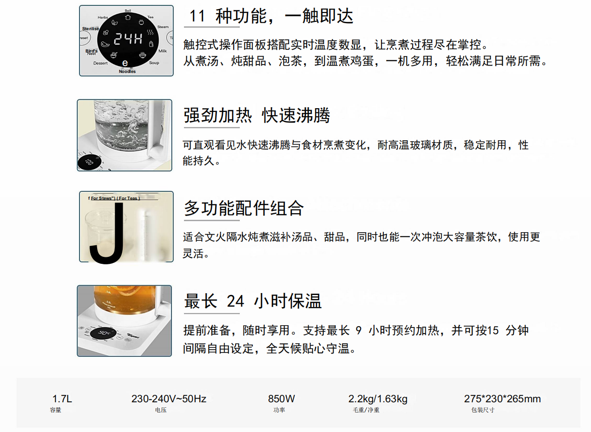591x432 pixels.
Task: Click the 强劲加热 快速沸腾 heading
Action: coord(257,115)
